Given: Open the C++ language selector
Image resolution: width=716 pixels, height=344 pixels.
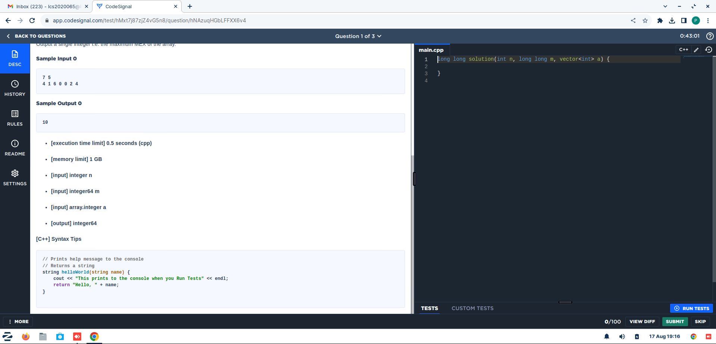Looking at the screenshot, I should coord(684,50).
